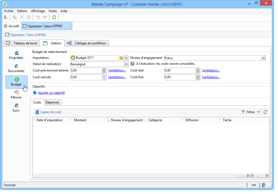Open the list options menu icon
278x194 pixels.
267,176
